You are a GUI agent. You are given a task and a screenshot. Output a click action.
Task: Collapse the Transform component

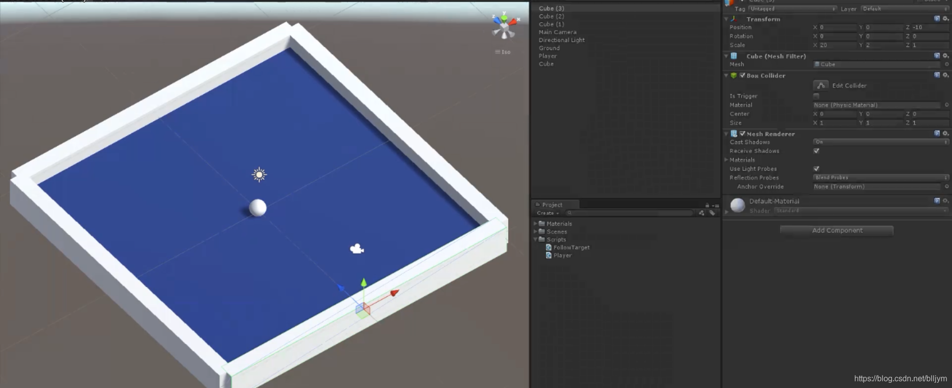click(726, 19)
